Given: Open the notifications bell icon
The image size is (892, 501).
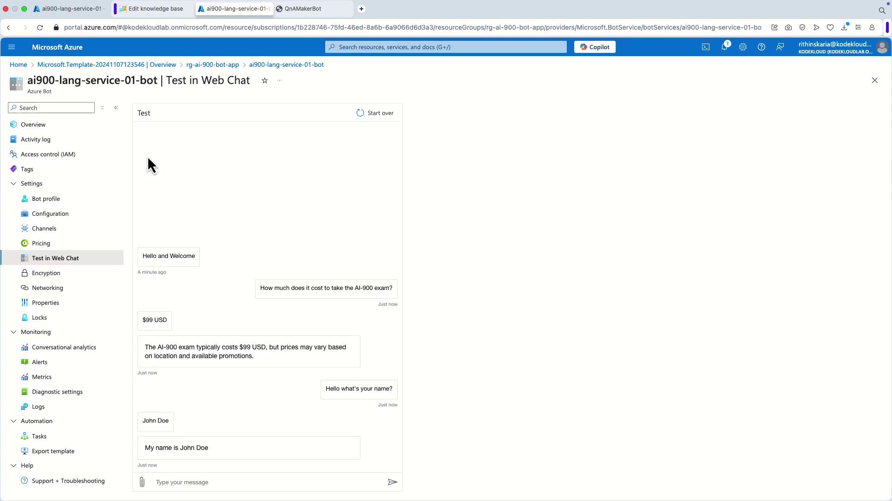Looking at the screenshot, I should click(x=724, y=47).
